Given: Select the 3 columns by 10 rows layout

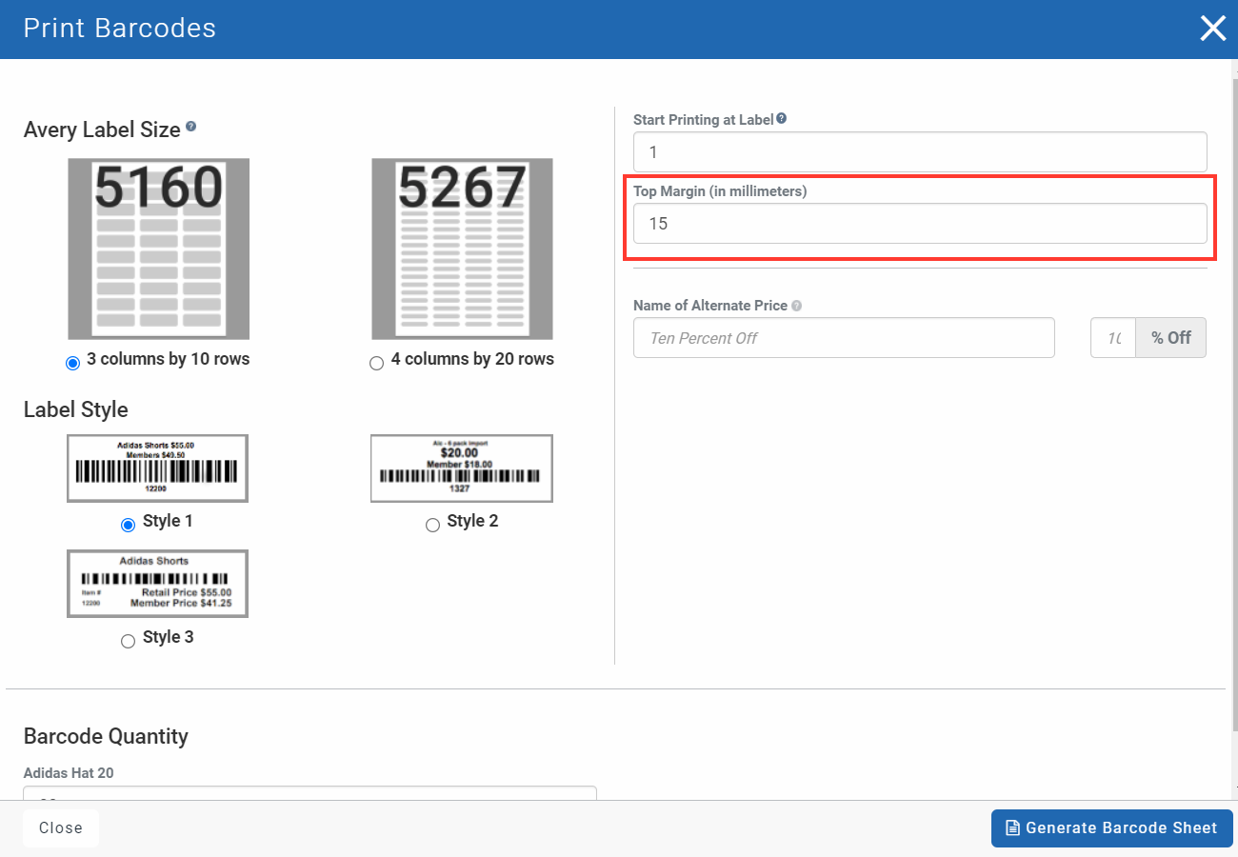Looking at the screenshot, I should (72, 363).
